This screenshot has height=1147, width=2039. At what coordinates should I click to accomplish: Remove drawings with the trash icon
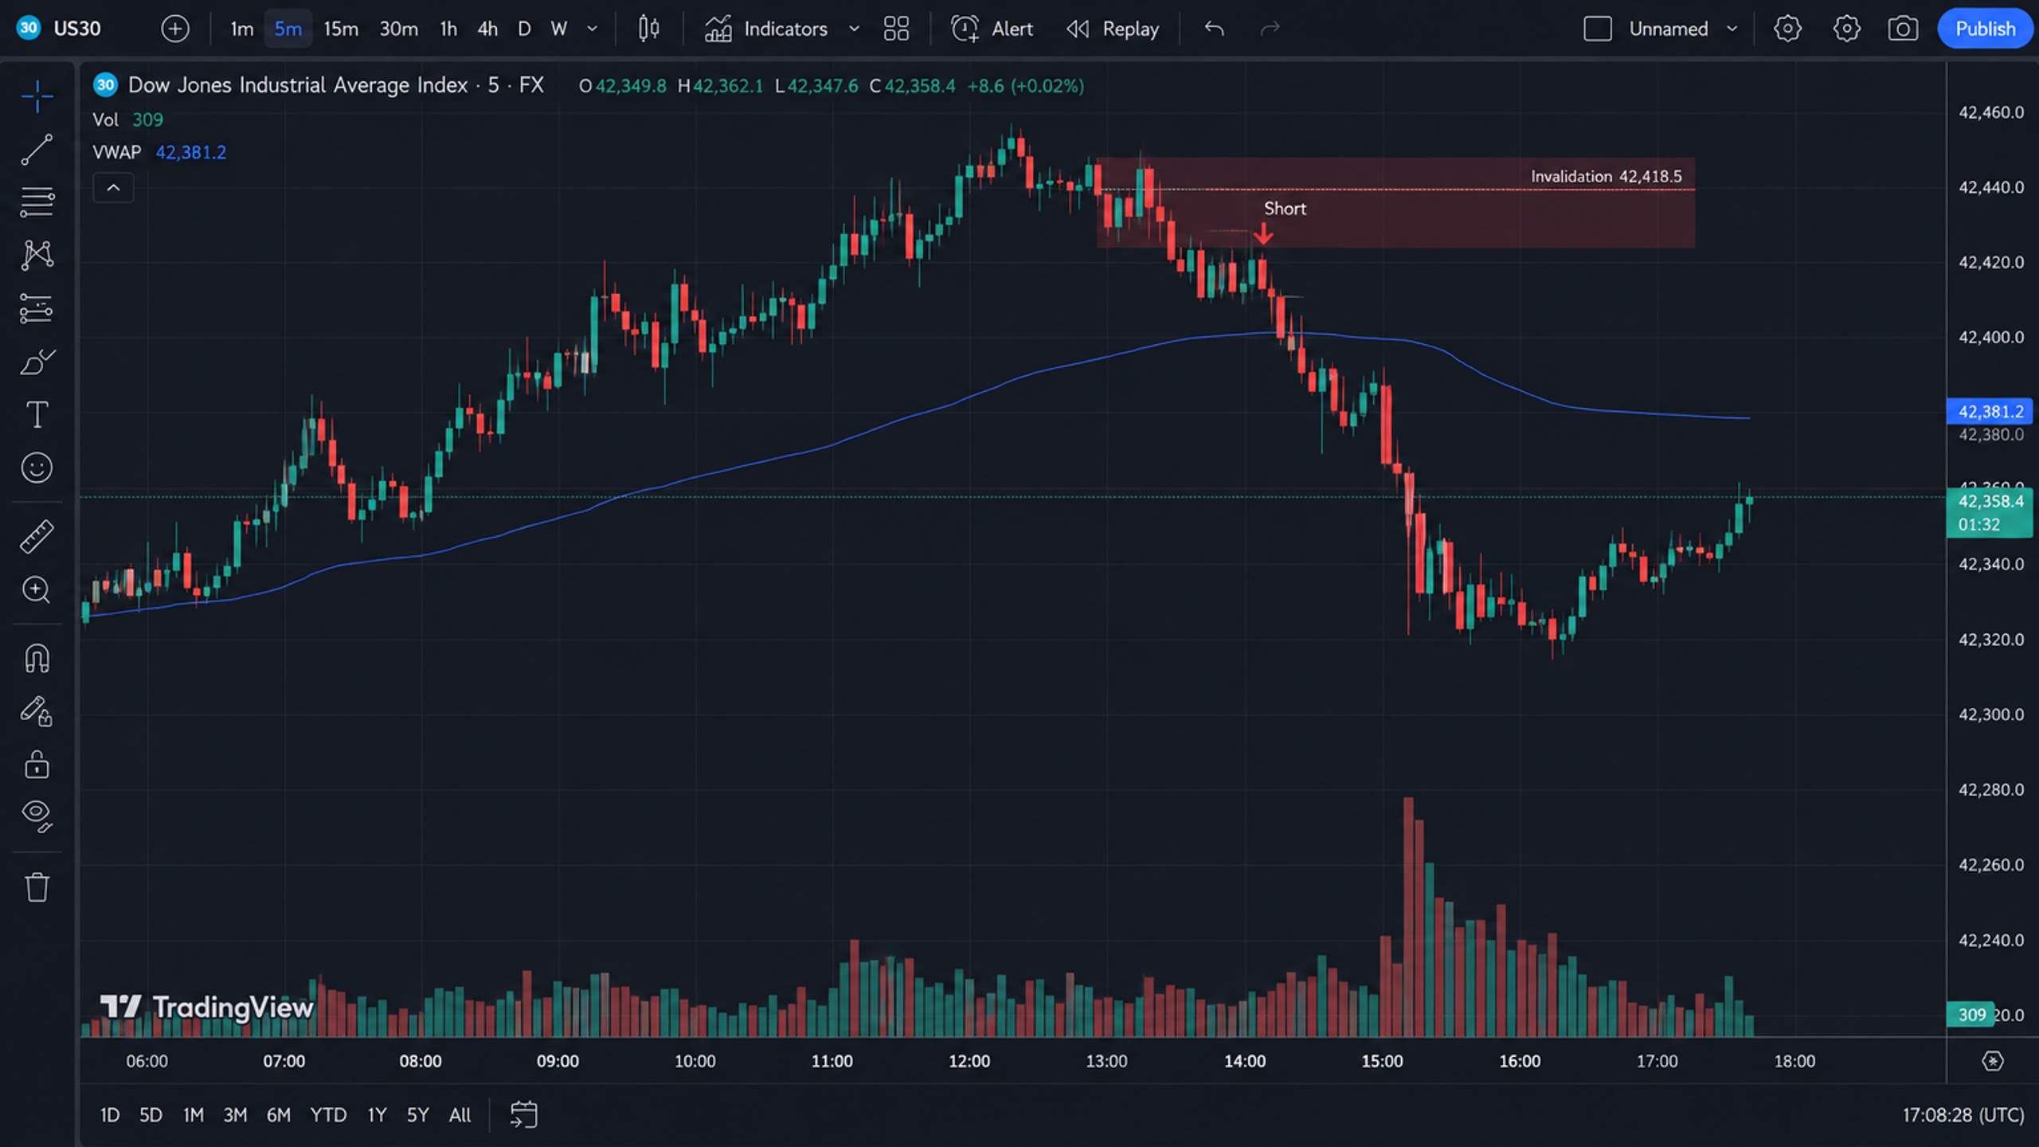(37, 887)
